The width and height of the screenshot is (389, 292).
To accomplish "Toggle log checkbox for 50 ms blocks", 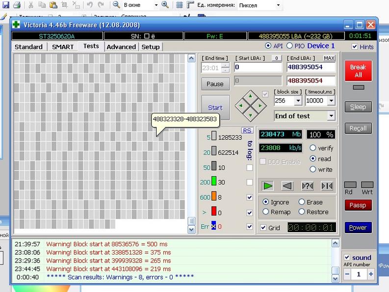I will click(250, 167).
